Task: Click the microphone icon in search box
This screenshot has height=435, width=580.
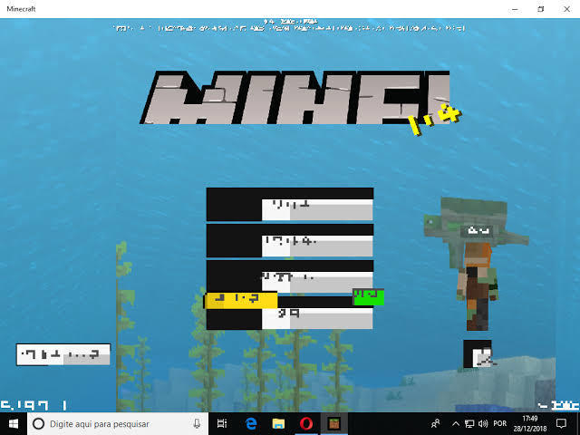Action: (x=197, y=423)
